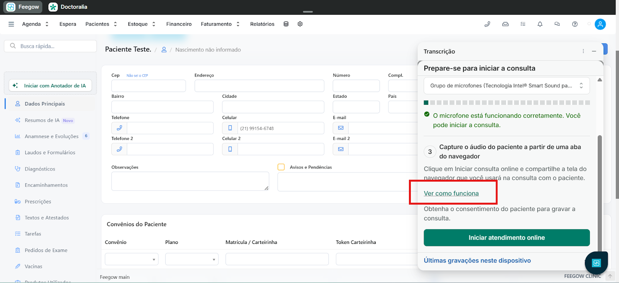619x283 pixels.
Task: Open Últimas gravações neste dispositivo
Action: point(477,261)
